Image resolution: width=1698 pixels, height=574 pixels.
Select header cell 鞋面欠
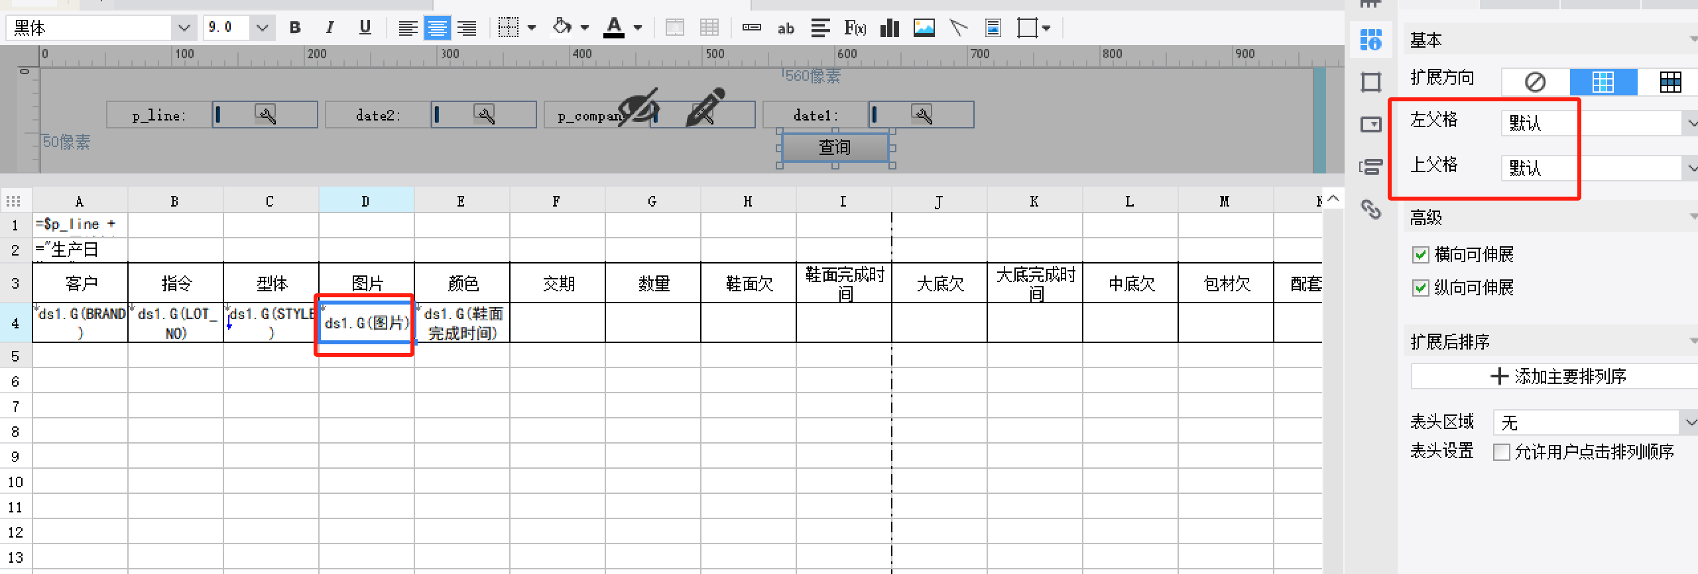pos(748,283)
